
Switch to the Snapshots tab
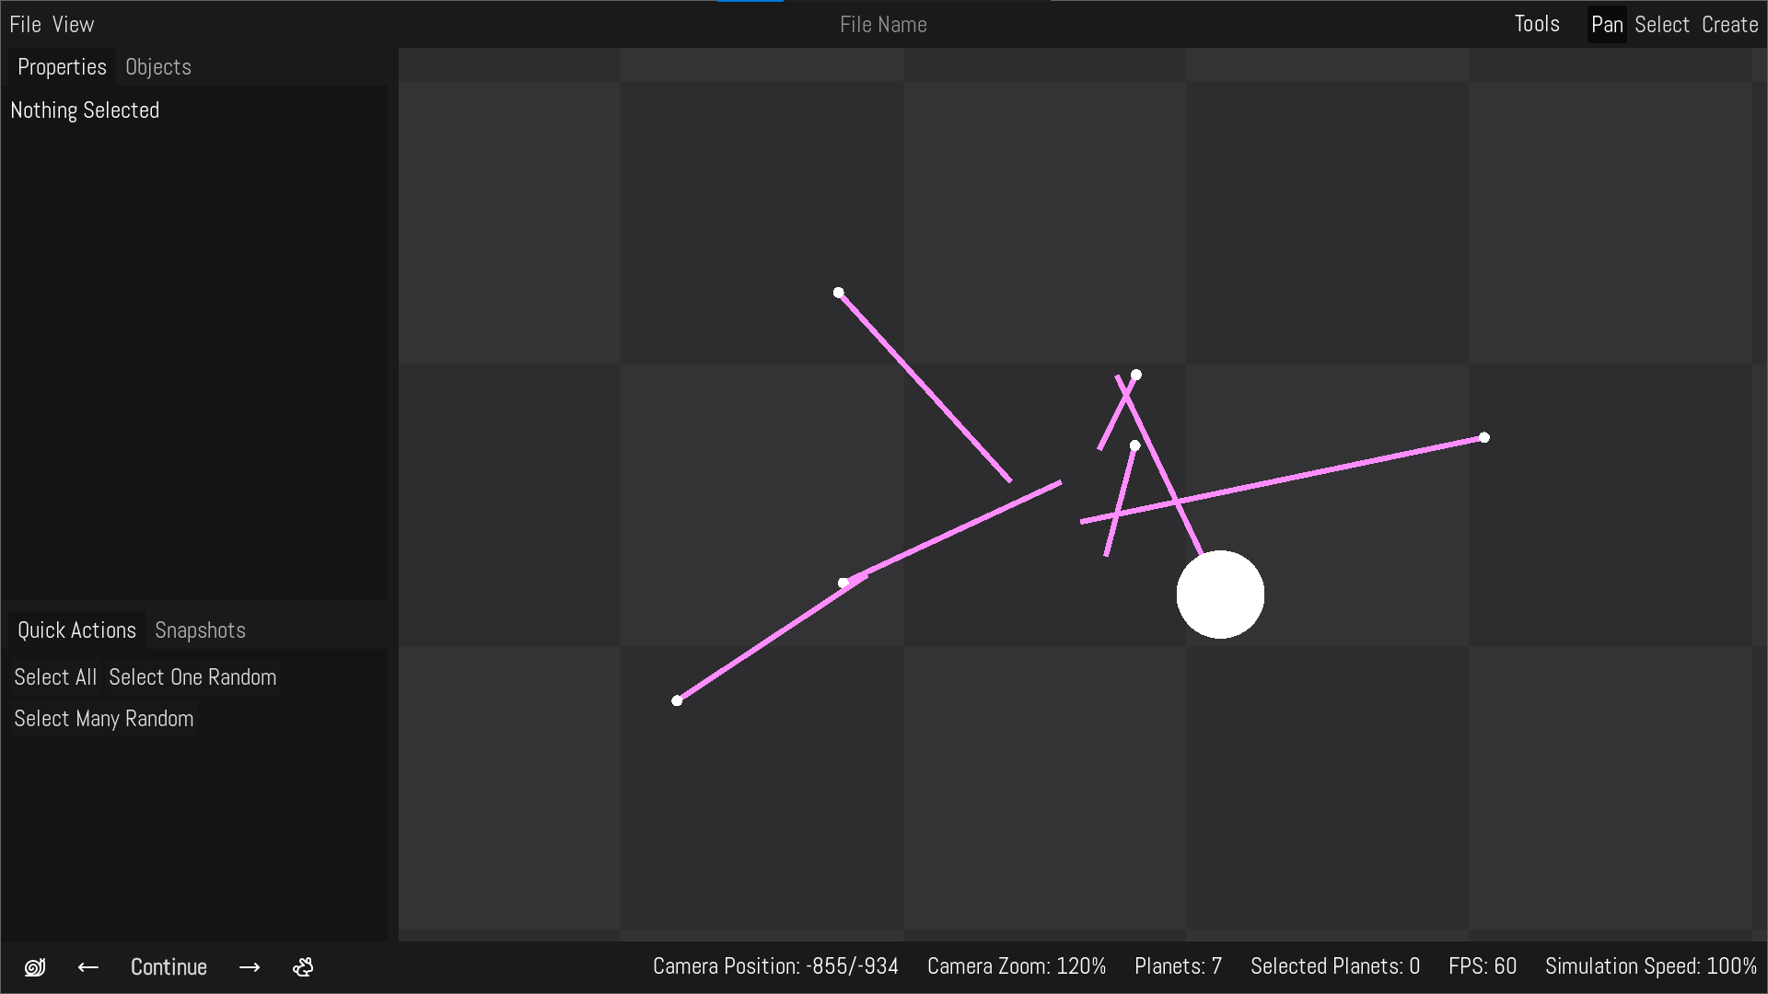coord(200,630)
